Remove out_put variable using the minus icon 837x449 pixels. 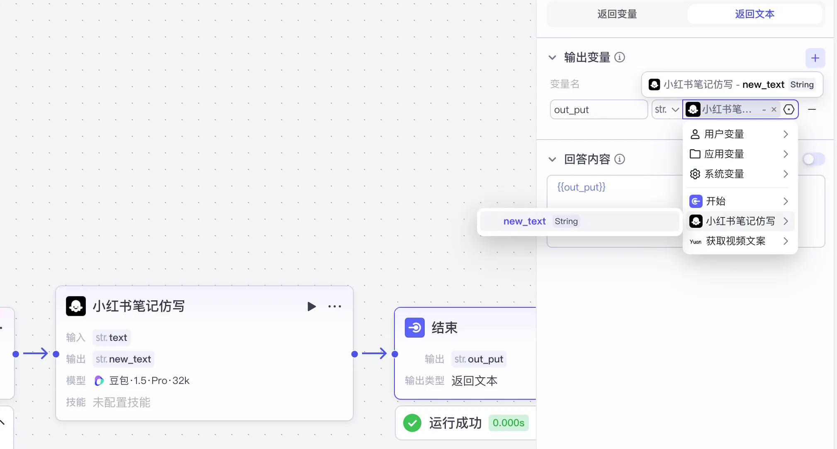point(812,109)
